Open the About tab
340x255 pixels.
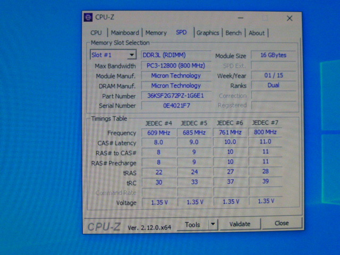click(257, 33)
